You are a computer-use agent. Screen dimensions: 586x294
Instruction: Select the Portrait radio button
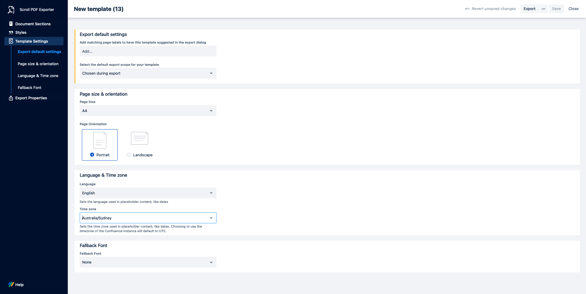point(92,155)
